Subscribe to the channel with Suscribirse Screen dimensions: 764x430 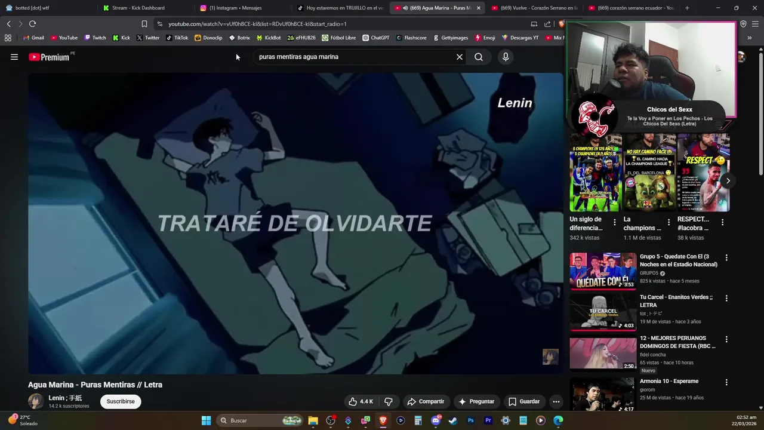pyautogui.click(x=121, y=401)
